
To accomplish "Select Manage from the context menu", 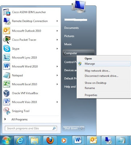I will [x=104, y=64].
